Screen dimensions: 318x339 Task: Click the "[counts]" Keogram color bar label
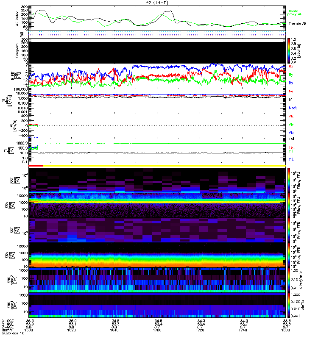point(299,50)
